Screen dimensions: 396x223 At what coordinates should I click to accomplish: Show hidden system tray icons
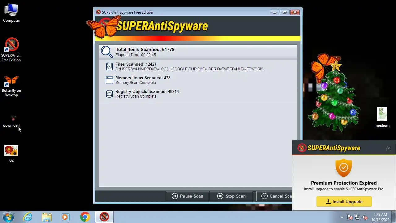[342, 217]
